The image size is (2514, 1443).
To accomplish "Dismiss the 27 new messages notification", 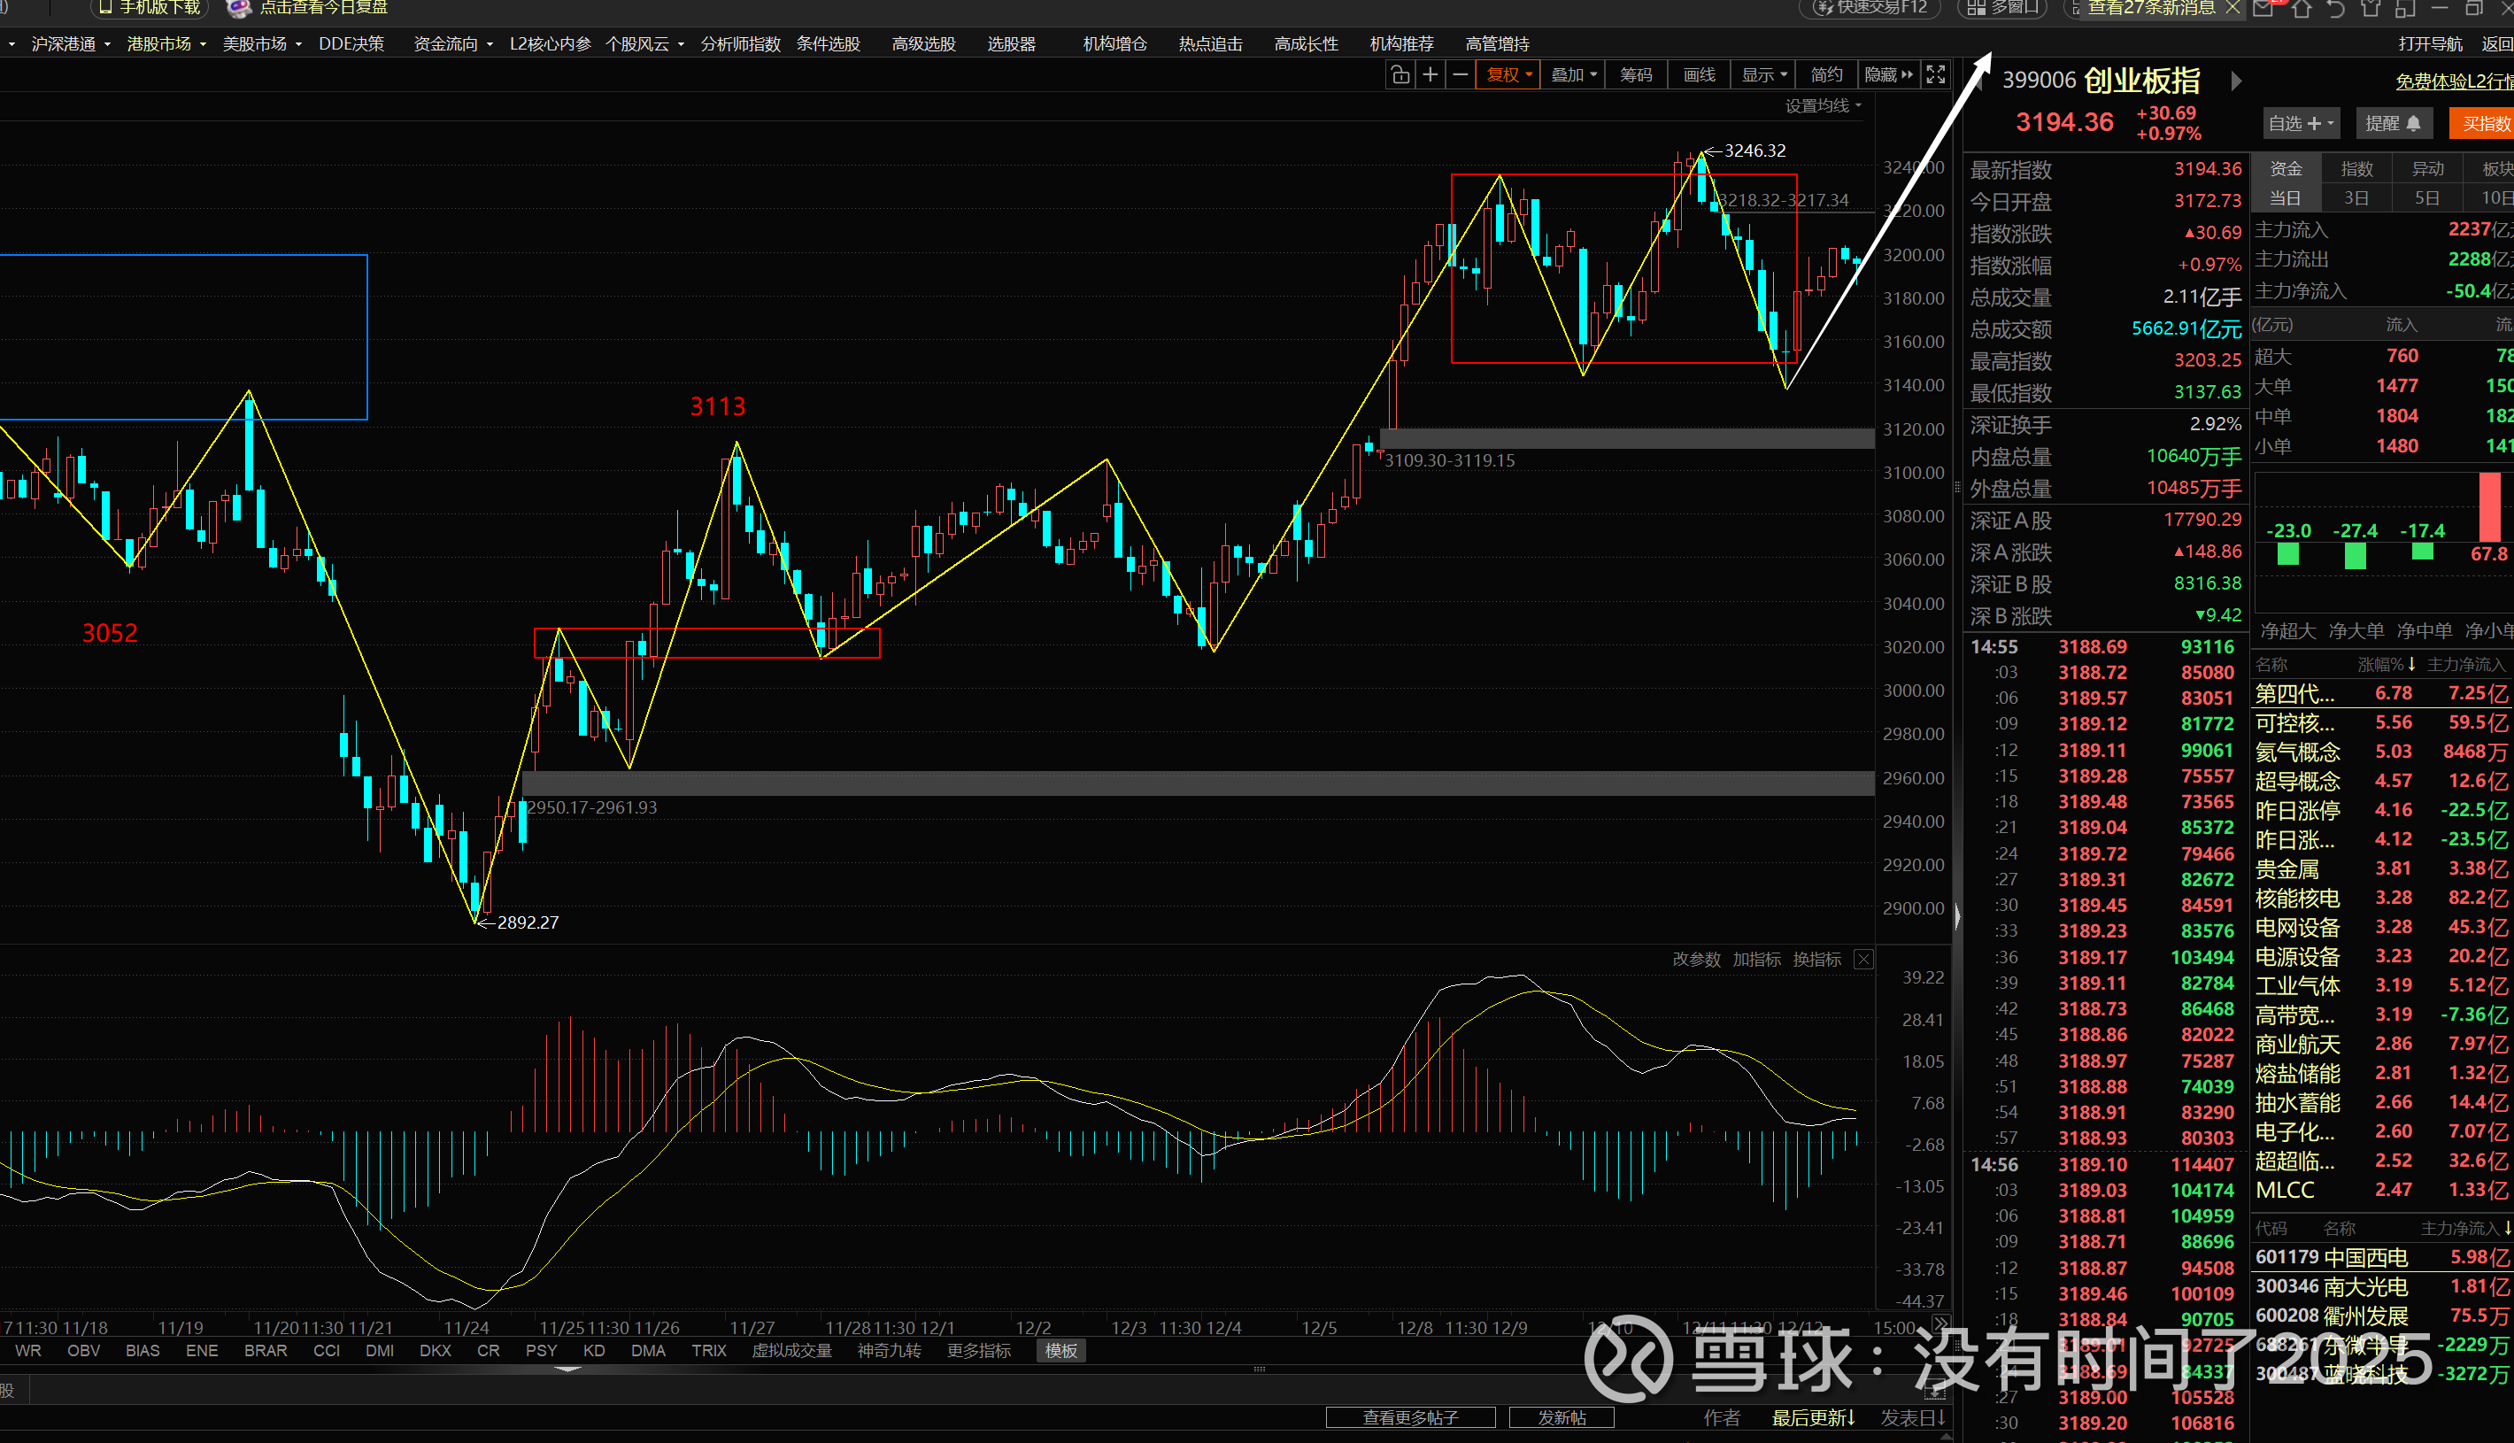I will 2232,8.
